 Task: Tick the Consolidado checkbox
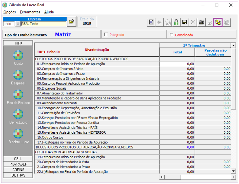tap(172, 35)
